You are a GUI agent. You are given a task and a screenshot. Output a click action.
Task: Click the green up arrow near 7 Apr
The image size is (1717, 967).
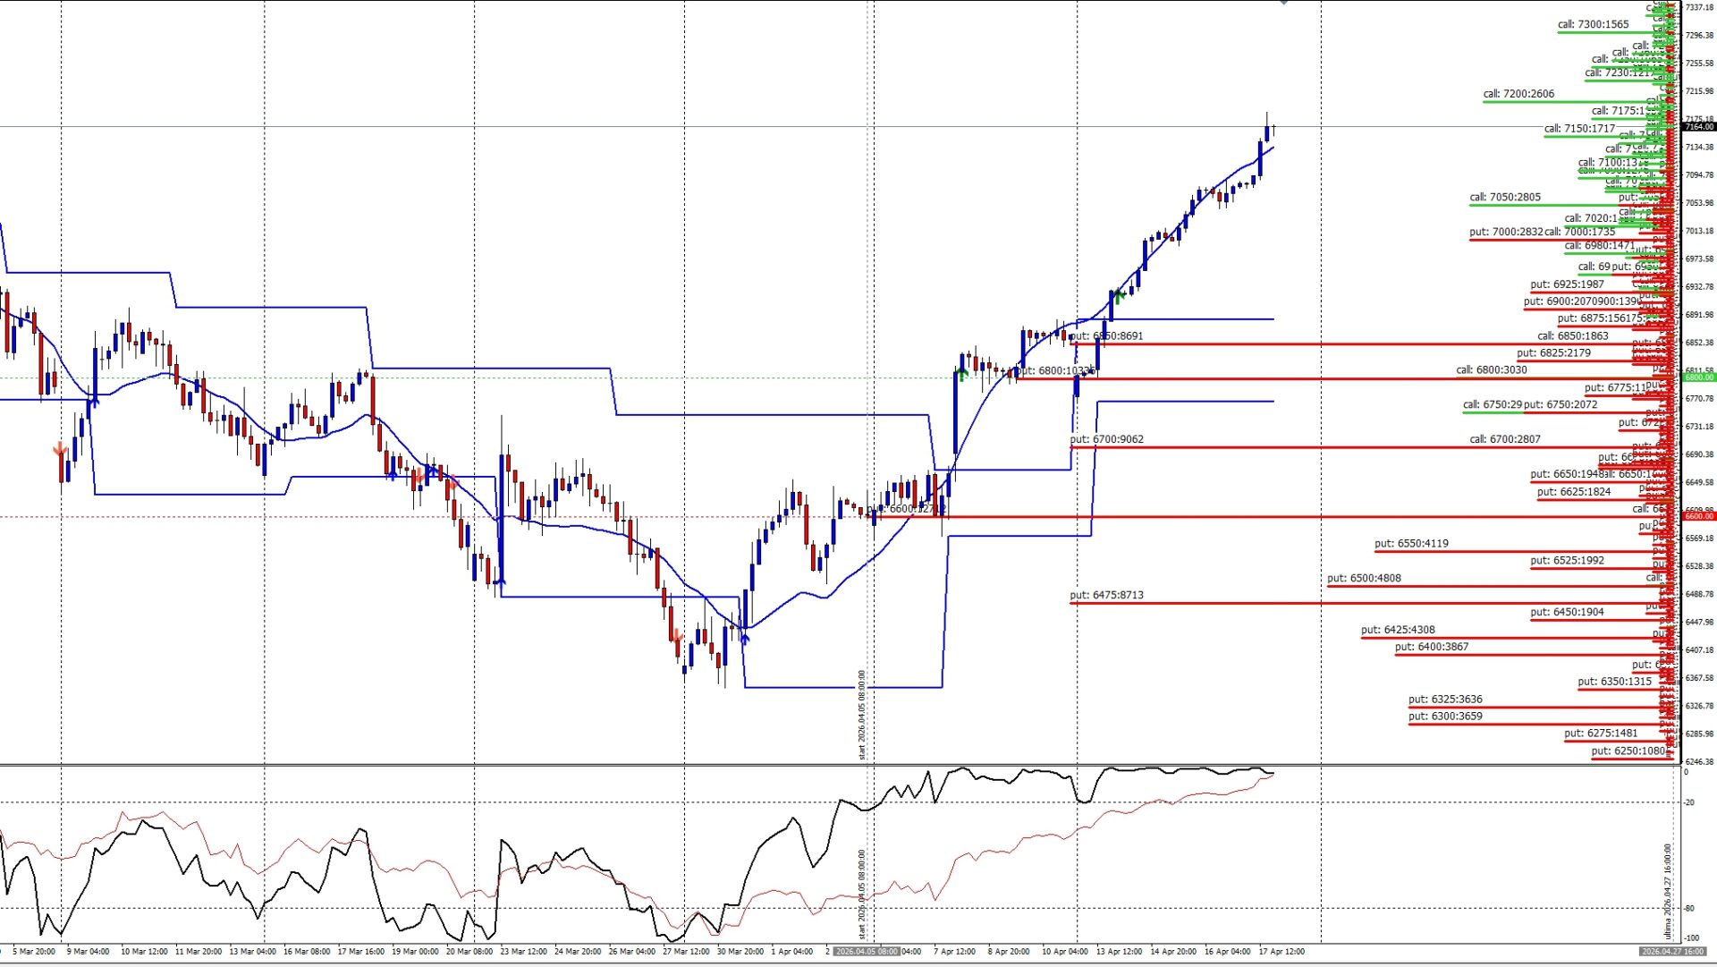961,373
